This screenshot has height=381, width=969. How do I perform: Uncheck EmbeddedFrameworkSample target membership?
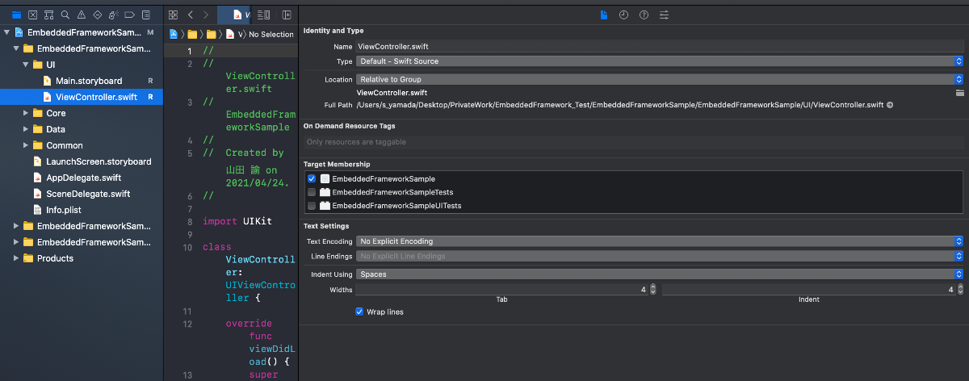[312, 178]
